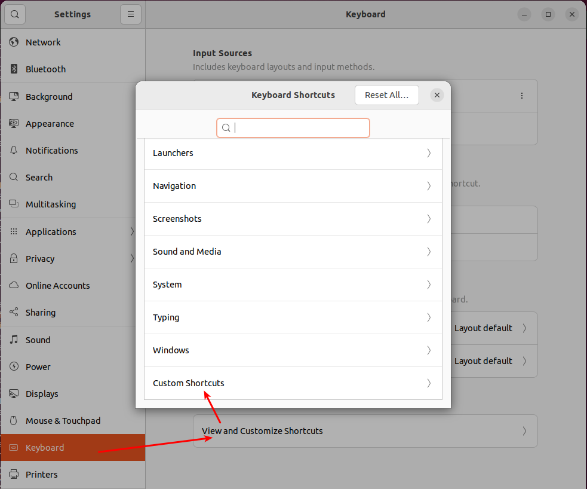The width and height of the screenshot is (587, 489).
Task: Open the Custom Shortcuts category
Action: (293, 383)
